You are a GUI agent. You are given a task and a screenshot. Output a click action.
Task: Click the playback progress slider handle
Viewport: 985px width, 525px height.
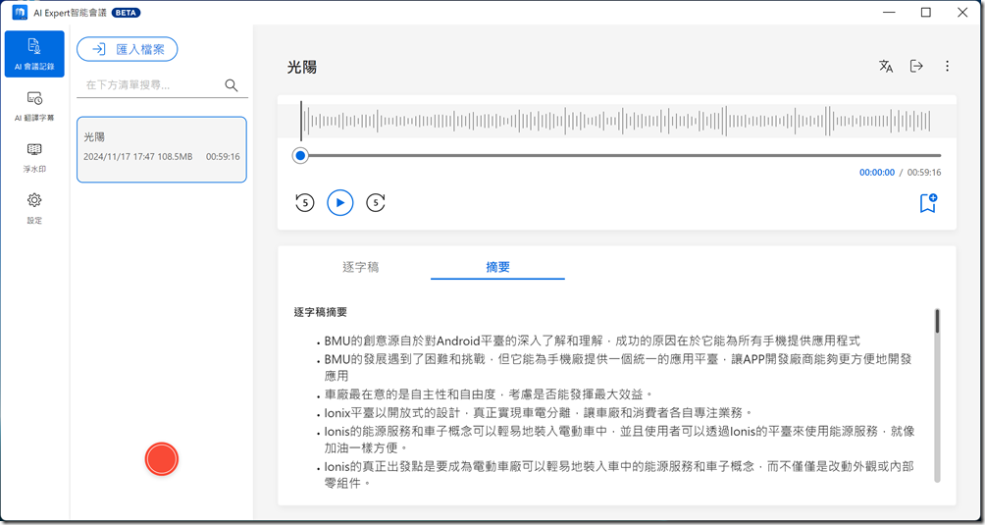(x=300, y=155)
